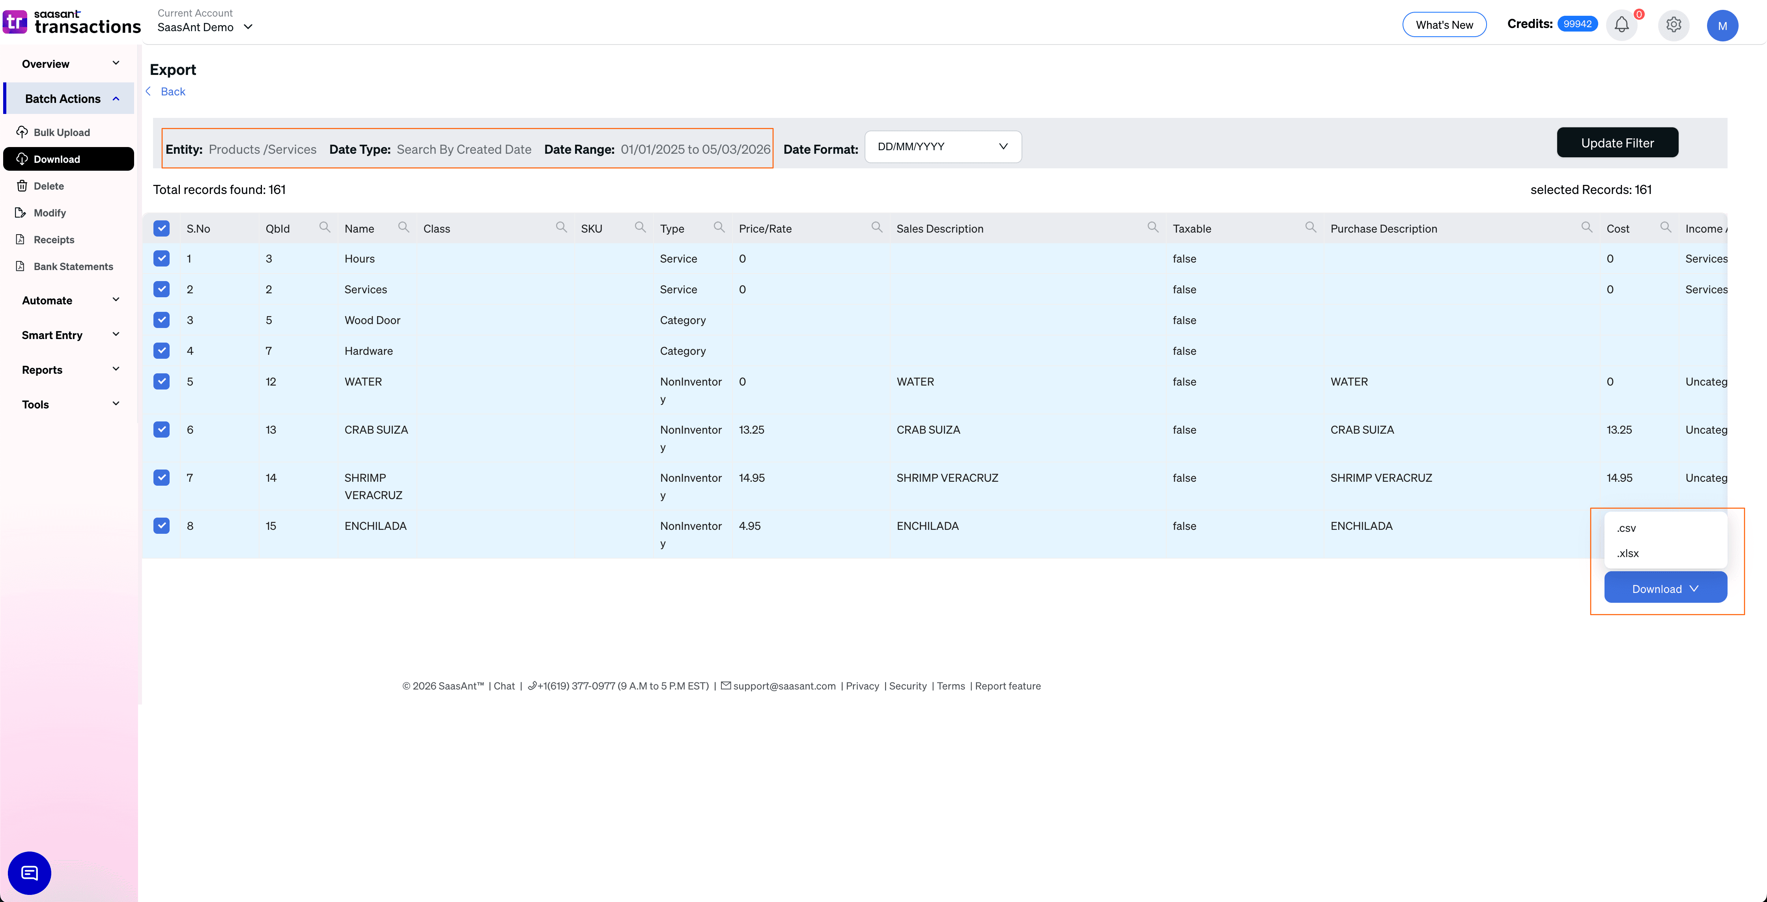This screenshot has height=902, width=1767.
Task: Open the notifications bell
Action: (1622, 25)
